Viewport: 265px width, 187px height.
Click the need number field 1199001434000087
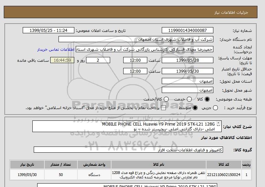pyautogui.click(x=188, y=30)
